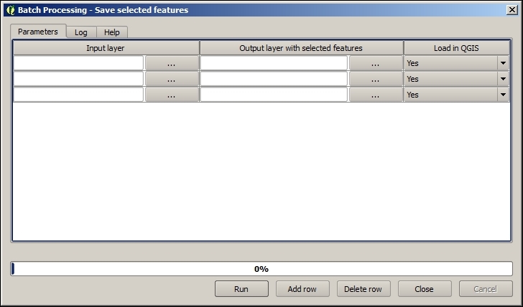Click the Load in QGIS column header

click(456, 48)
